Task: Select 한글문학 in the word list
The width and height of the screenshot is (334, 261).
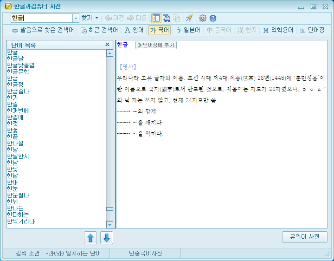Action: (18, 72)
